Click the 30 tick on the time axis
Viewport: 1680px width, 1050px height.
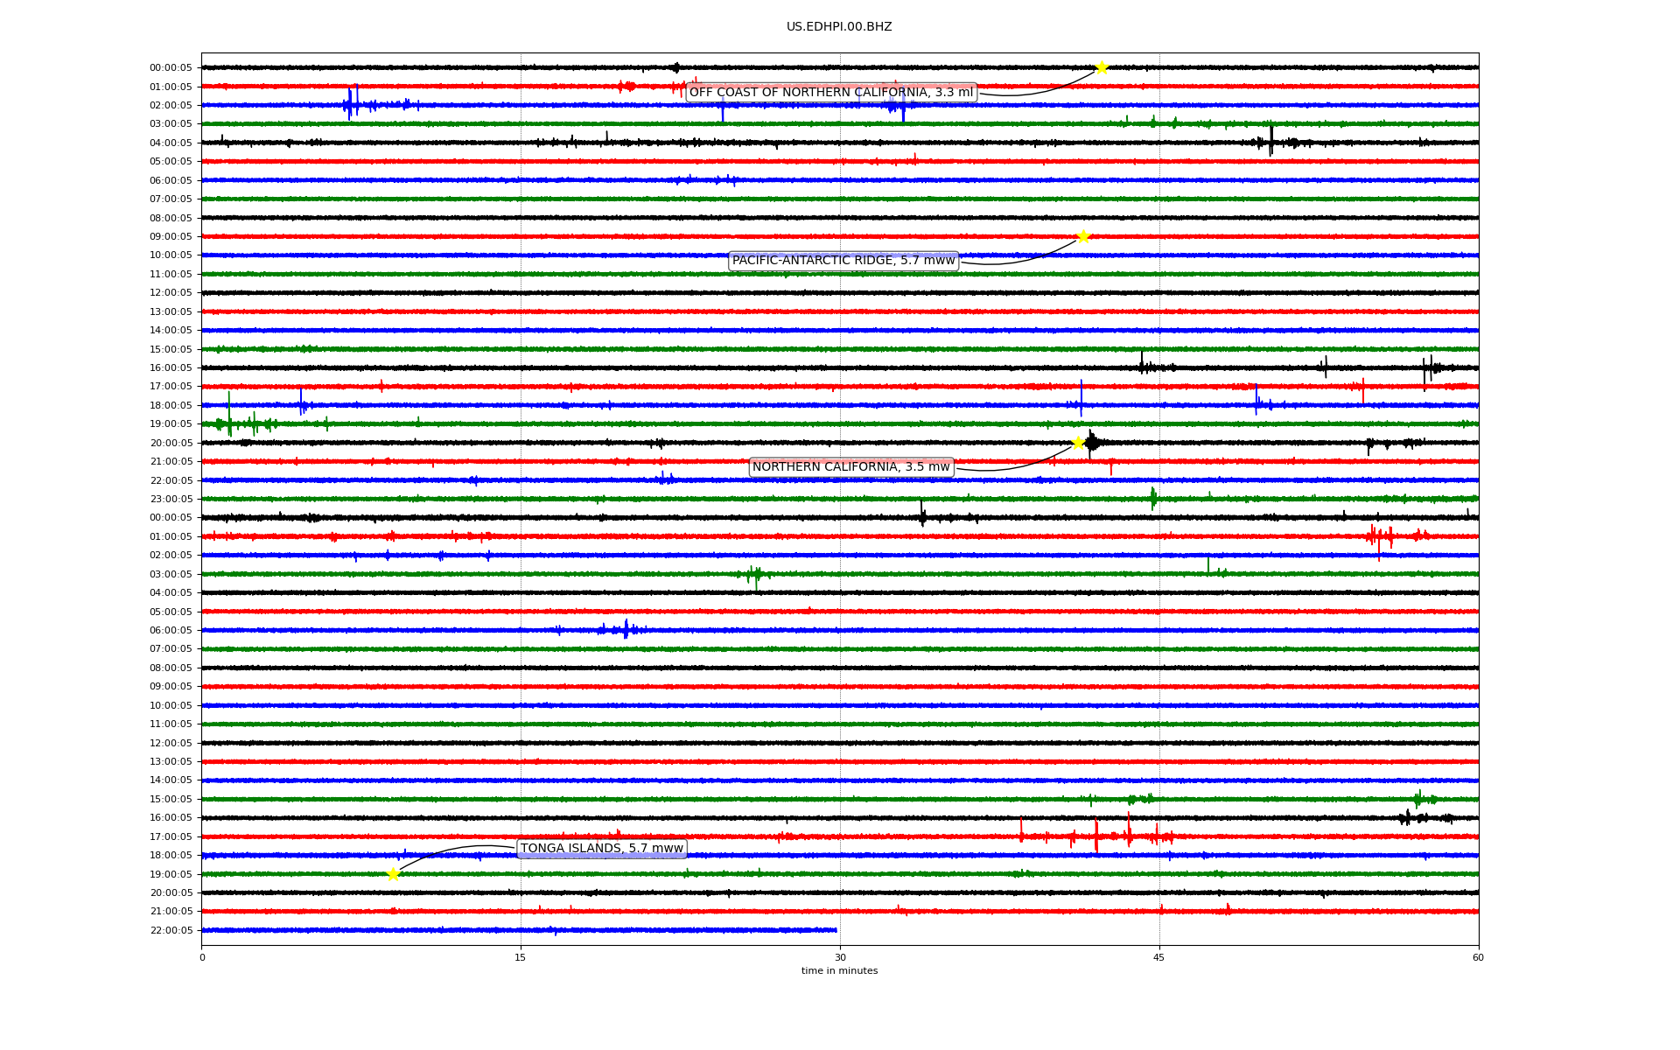[840, 957]
